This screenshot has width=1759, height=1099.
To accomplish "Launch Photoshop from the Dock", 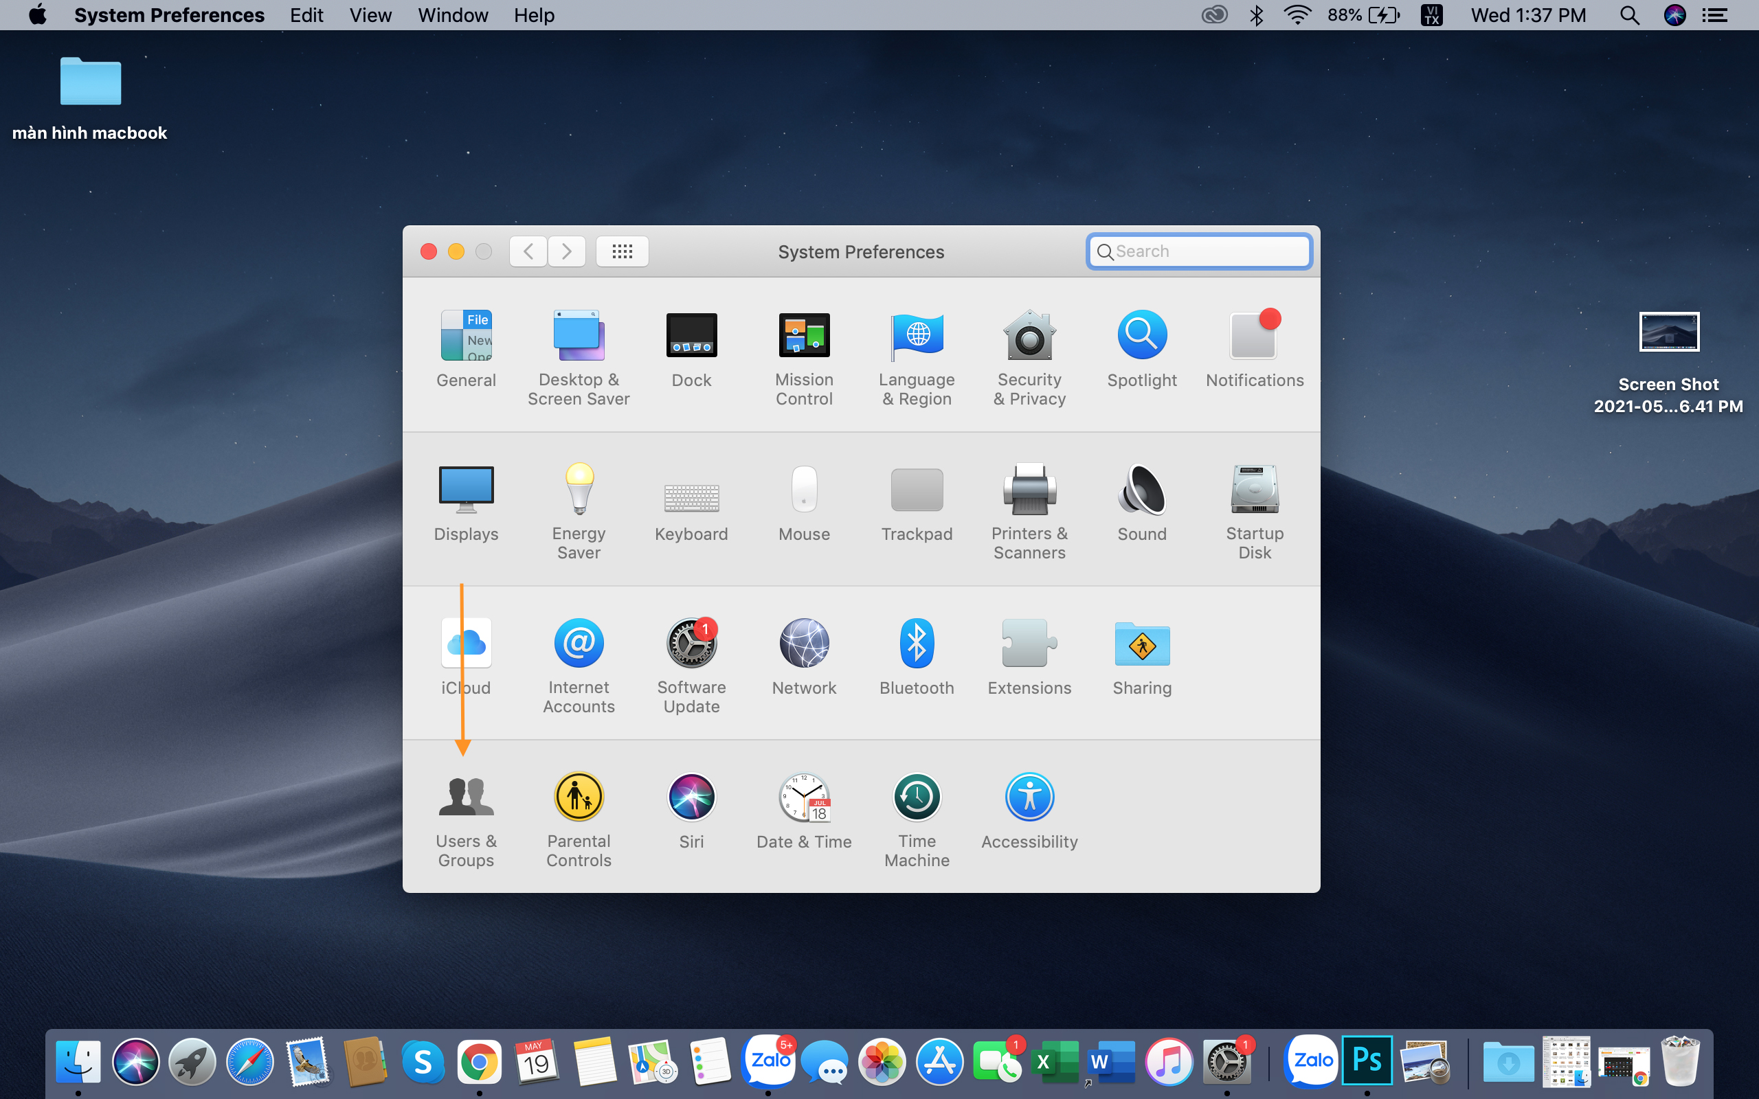I will (x=1367, y=1061).
